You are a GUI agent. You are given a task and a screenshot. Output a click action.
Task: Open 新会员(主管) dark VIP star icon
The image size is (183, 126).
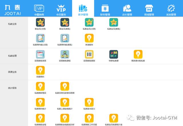click(x=40, y=22)
